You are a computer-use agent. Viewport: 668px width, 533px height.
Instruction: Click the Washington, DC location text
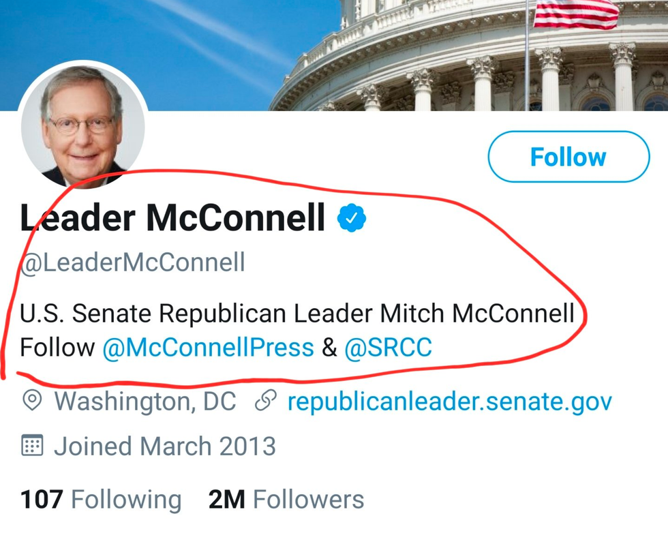pyautogui.click(x=145, y=401)
